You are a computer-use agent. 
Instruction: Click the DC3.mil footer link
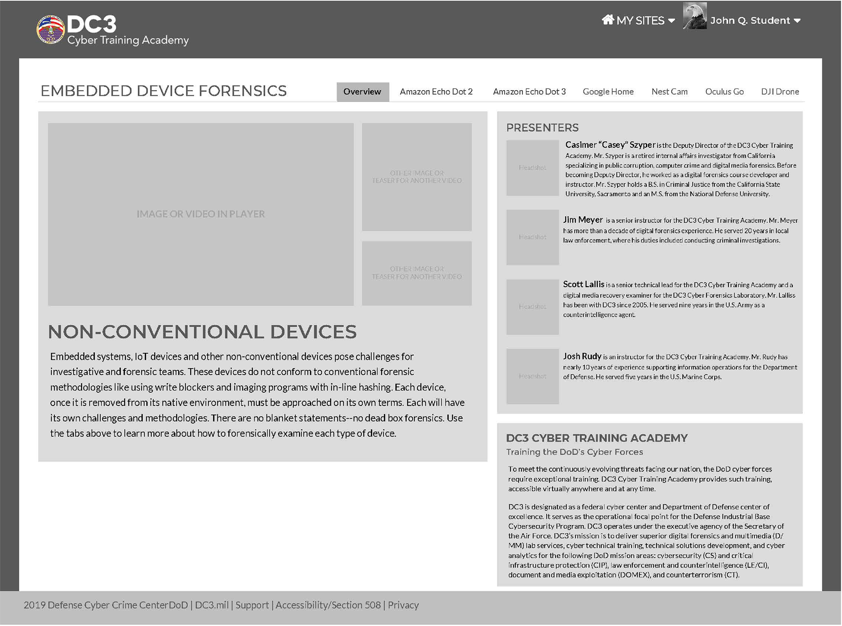[x=212, y=605]
